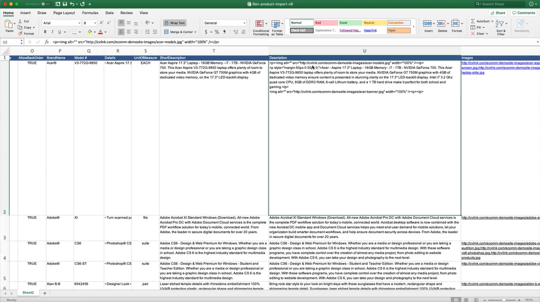Image resolution: width=540 pixels, height=302 pixels.
Task: Click the Save floppy disk icon
Action: 65,4
